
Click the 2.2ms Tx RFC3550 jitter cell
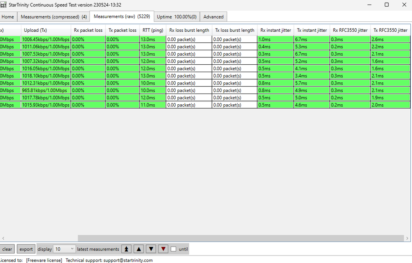391,47
